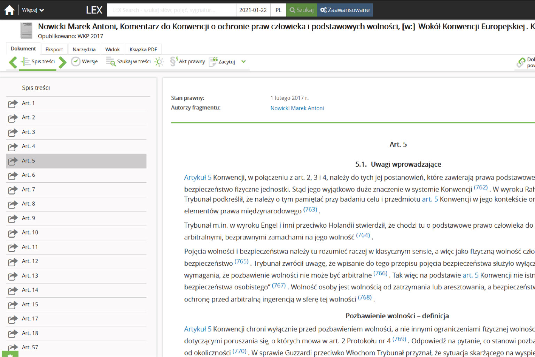Open Akt prawny from toolbar
The image size is (535, 357).
[x=187, y=62]
